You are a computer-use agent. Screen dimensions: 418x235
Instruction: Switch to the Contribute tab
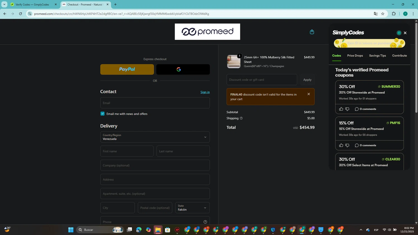tap(399, 56)
